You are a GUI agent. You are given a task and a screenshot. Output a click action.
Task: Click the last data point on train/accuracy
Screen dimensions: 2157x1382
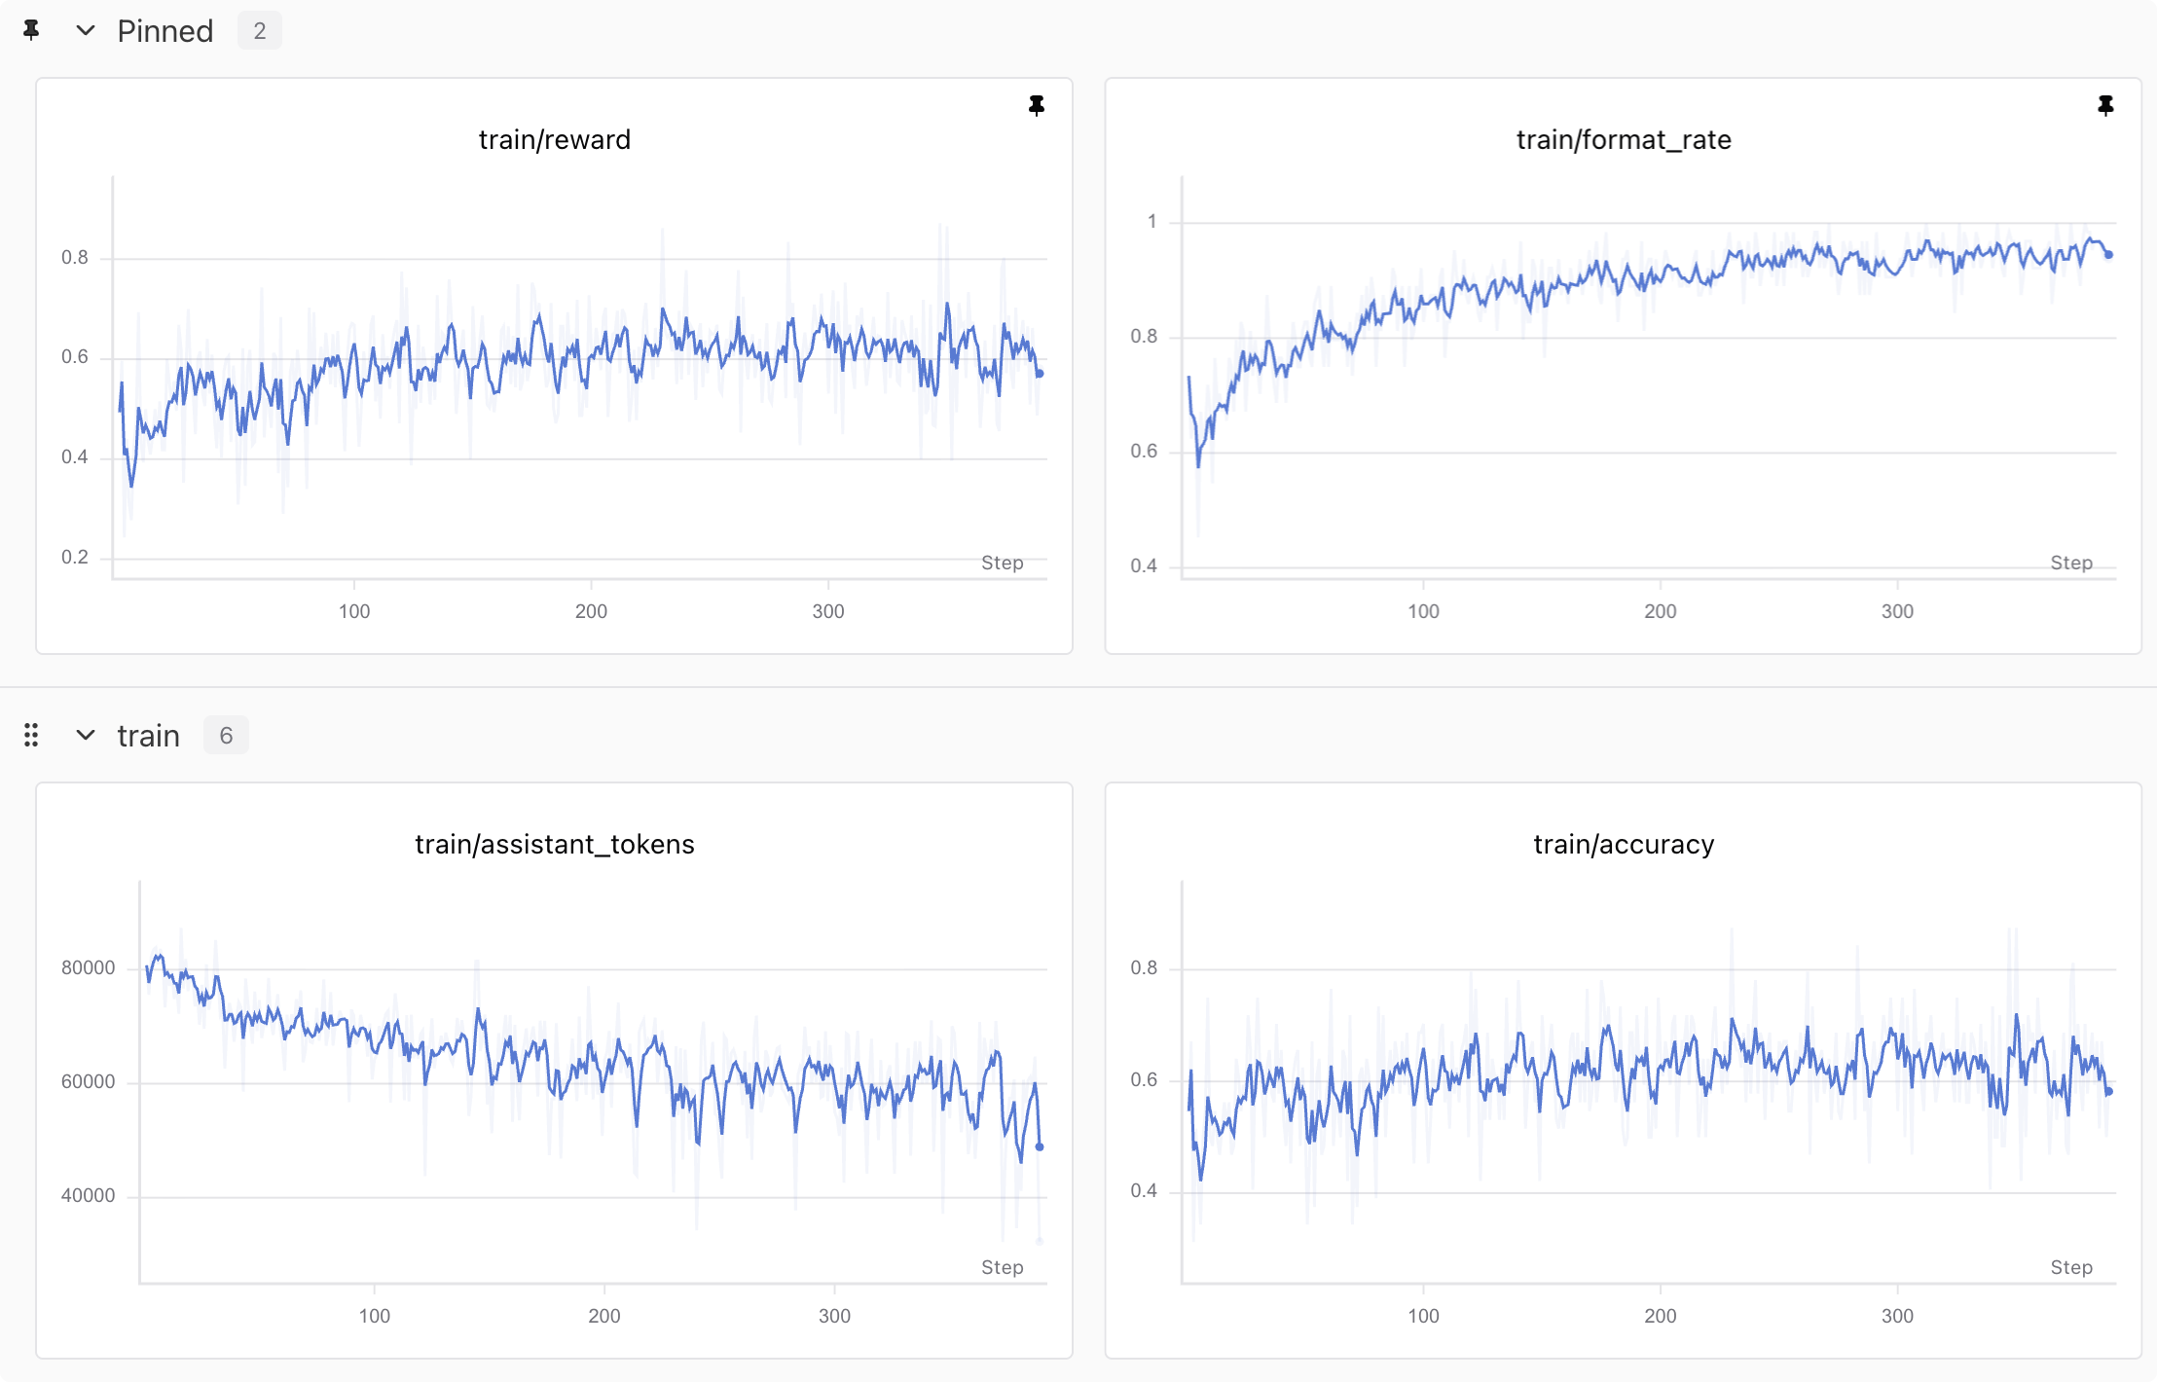tap(2109, 1092)
